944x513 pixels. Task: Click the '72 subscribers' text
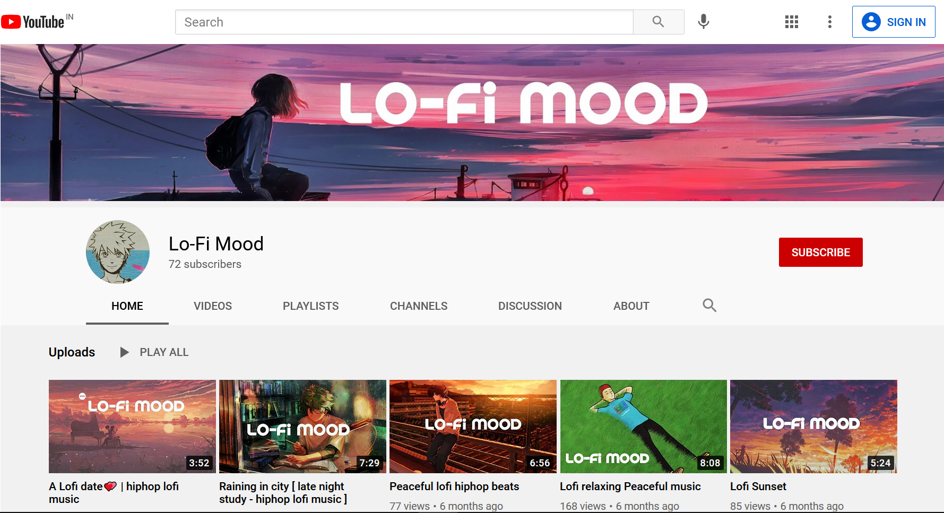pos(205,264)
